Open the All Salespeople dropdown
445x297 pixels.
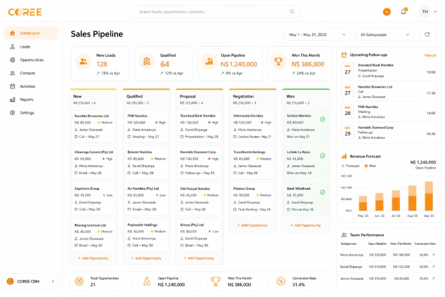click(x=385, y=34)
